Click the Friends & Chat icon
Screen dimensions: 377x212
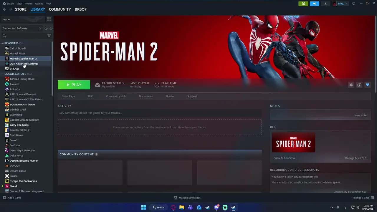click(x=372, y=198)
